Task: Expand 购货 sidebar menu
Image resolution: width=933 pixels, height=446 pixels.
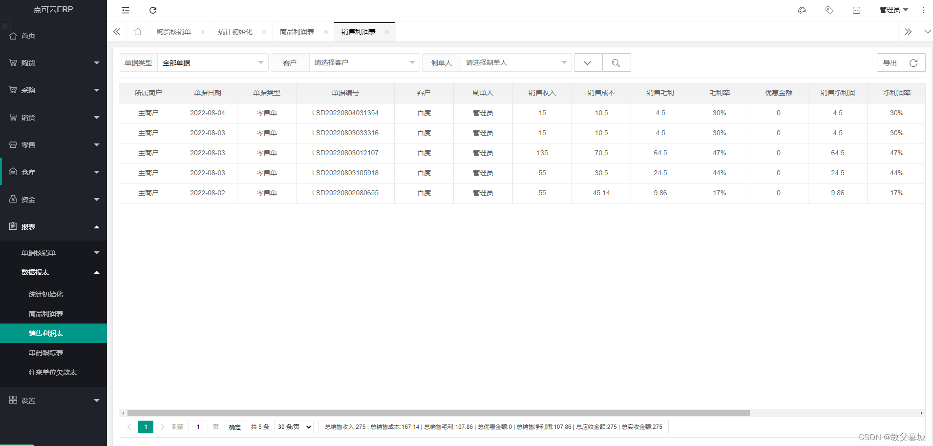Action: 53,63
